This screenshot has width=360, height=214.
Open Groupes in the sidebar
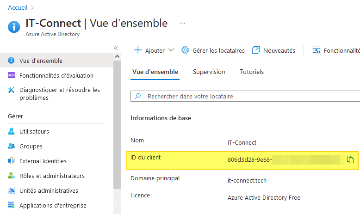[31, 146]
